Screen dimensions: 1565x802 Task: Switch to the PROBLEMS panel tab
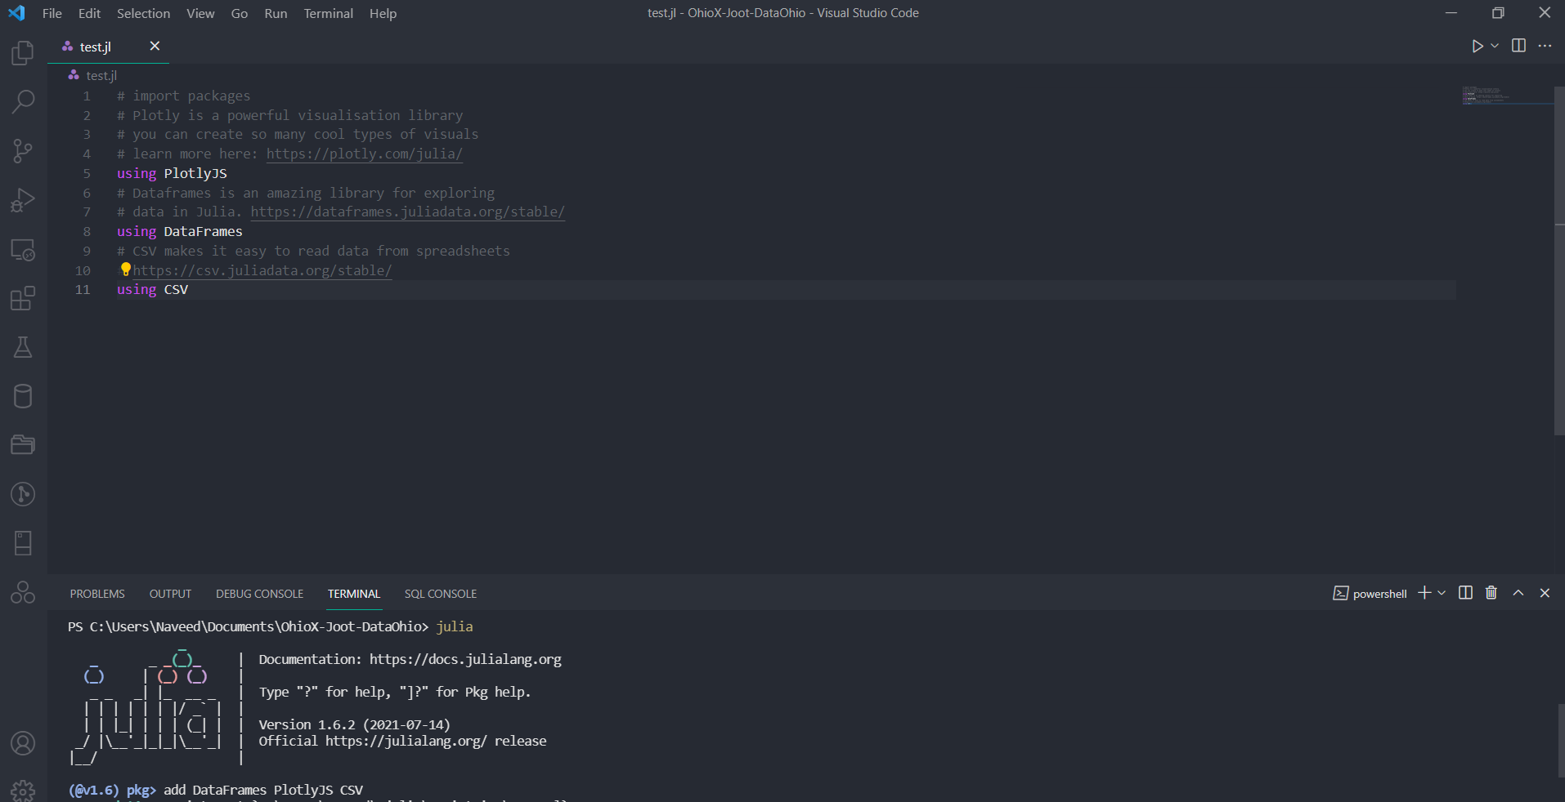pos(97,594)
